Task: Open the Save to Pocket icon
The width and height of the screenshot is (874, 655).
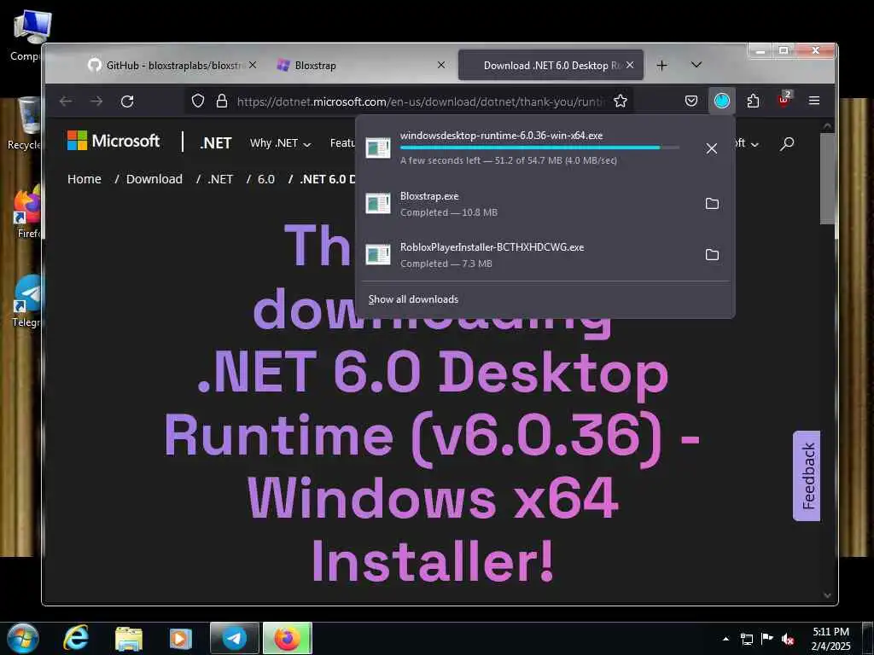Action: pyautogui.click(x=691, y=101)
